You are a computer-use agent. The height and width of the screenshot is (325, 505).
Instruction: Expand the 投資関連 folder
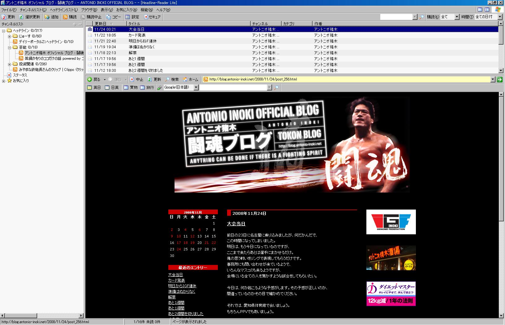coord(10,64)
